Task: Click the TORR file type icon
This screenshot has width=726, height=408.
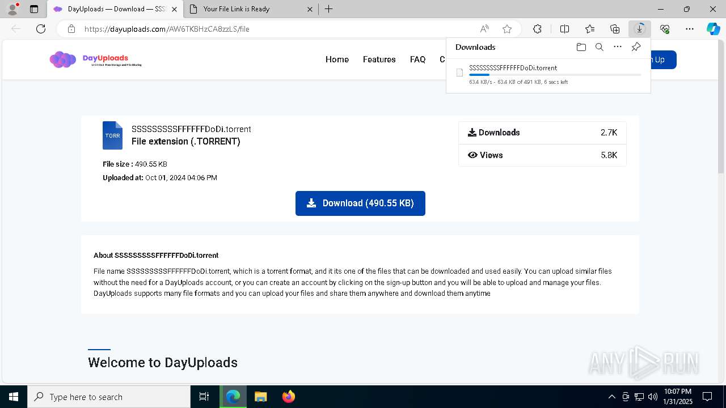Action: pos(112,135)
